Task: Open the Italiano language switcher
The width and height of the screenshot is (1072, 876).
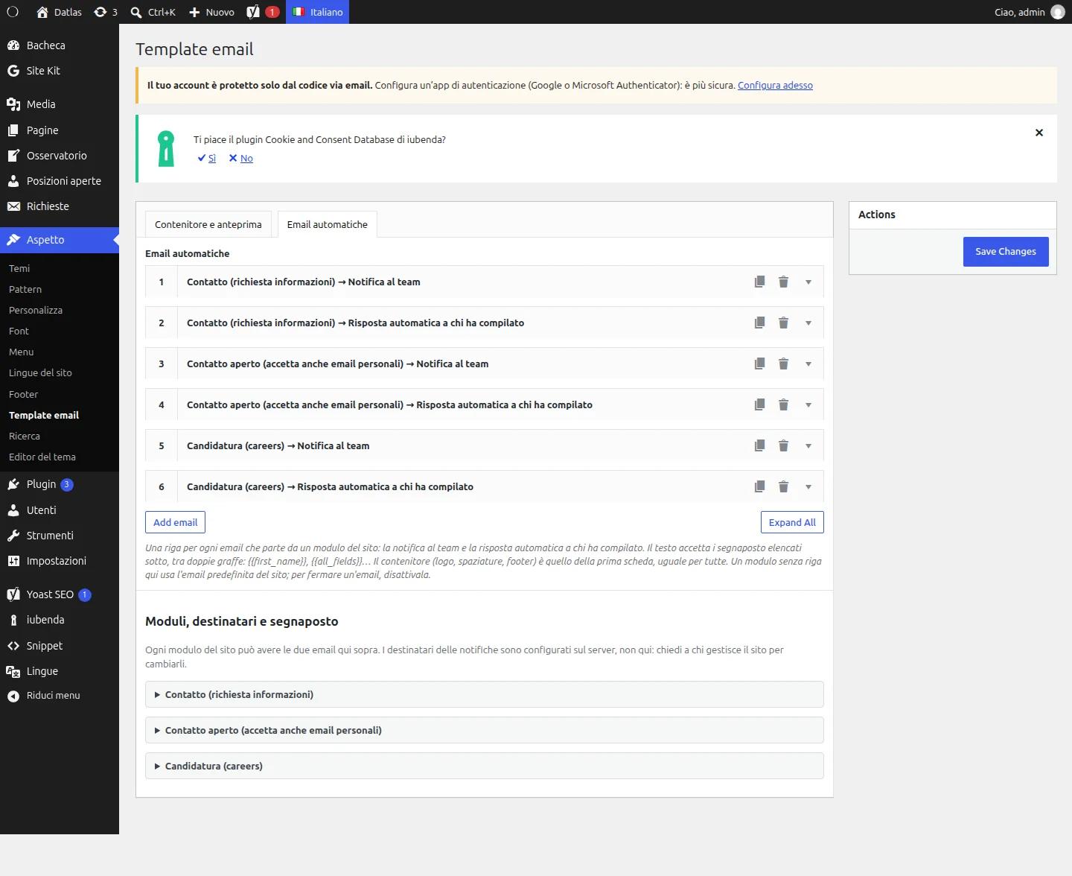Action: (318, 12)
